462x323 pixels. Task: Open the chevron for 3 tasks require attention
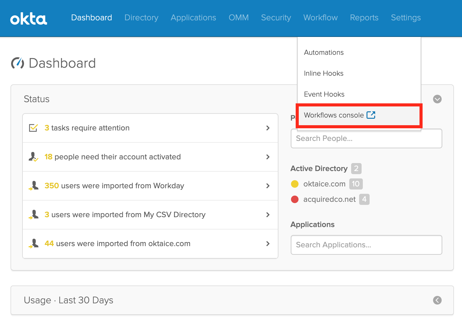click(268, 128)
